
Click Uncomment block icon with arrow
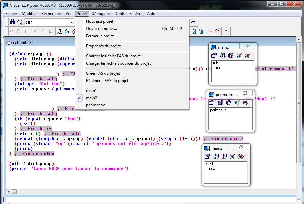[217, 31]
